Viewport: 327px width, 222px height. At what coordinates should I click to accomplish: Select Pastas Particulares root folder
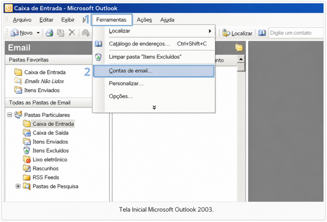coord(47,115)
